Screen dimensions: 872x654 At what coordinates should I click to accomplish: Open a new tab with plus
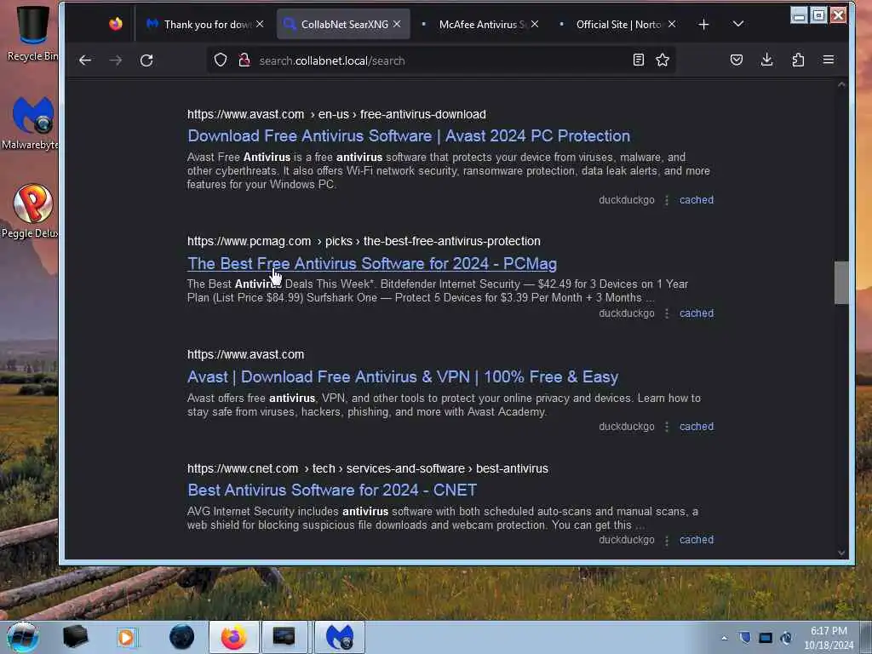click(x=703, y=25)
